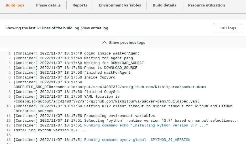This screenshot has height=144, width=246.
Task: Click line number 15 in log gutter
Action: [9, 135]
